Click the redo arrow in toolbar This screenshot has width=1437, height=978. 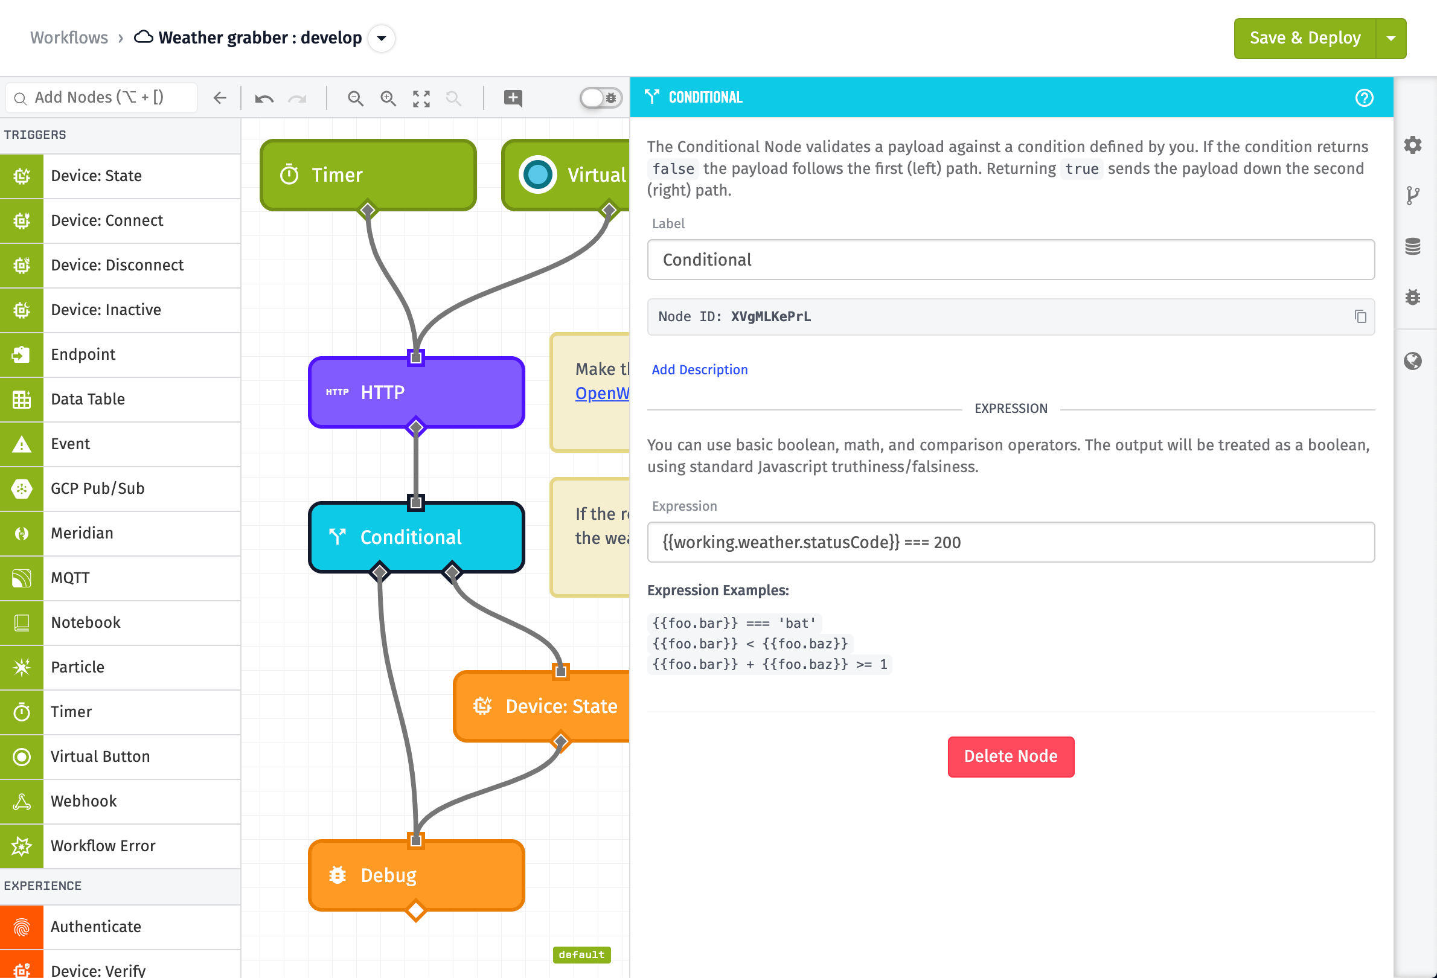pos(298,98)
